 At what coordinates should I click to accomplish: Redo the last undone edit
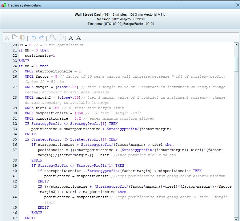42,37
